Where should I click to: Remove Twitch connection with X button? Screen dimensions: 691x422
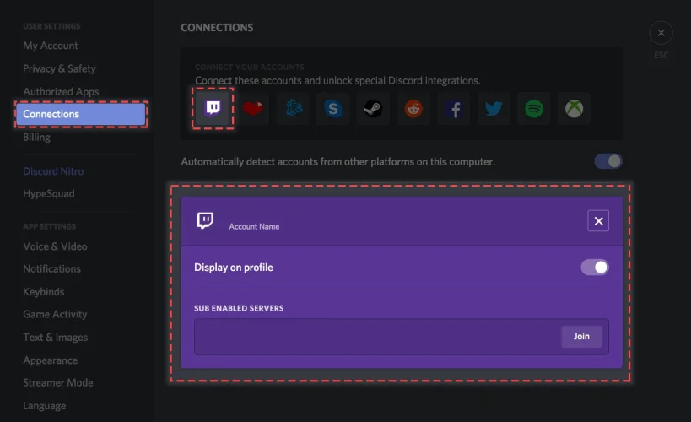click(598, 221)
